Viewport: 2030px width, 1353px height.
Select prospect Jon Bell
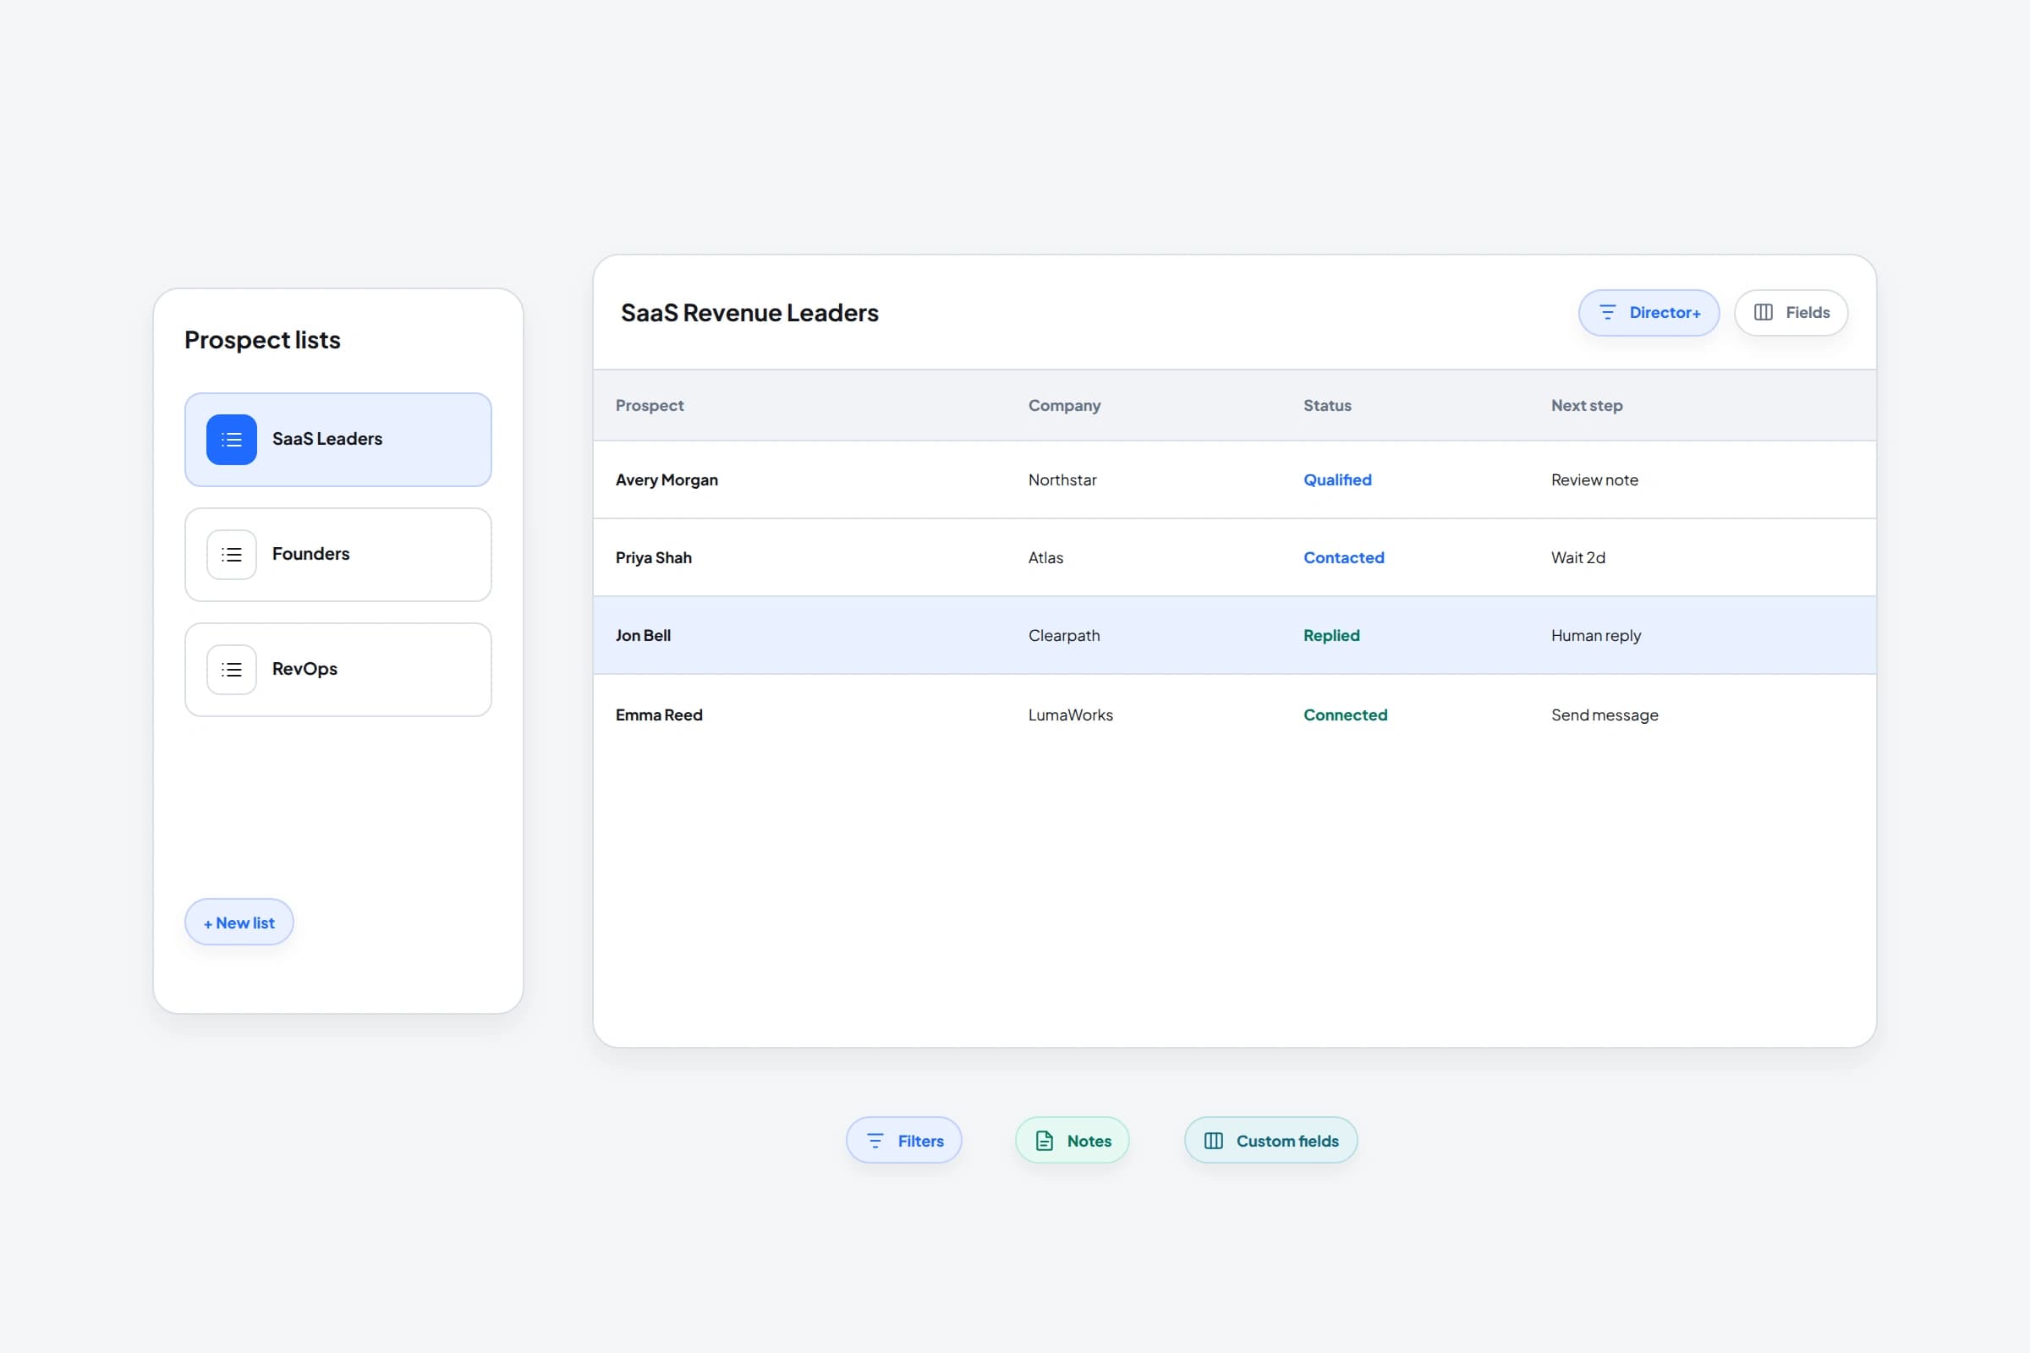[643, 635]
